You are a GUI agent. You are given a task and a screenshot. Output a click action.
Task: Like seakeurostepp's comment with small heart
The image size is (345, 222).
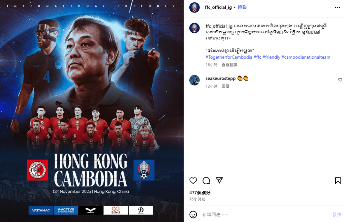340,80
